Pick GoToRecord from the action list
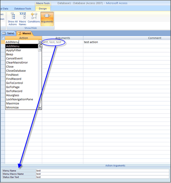 (x=22, y=91)
